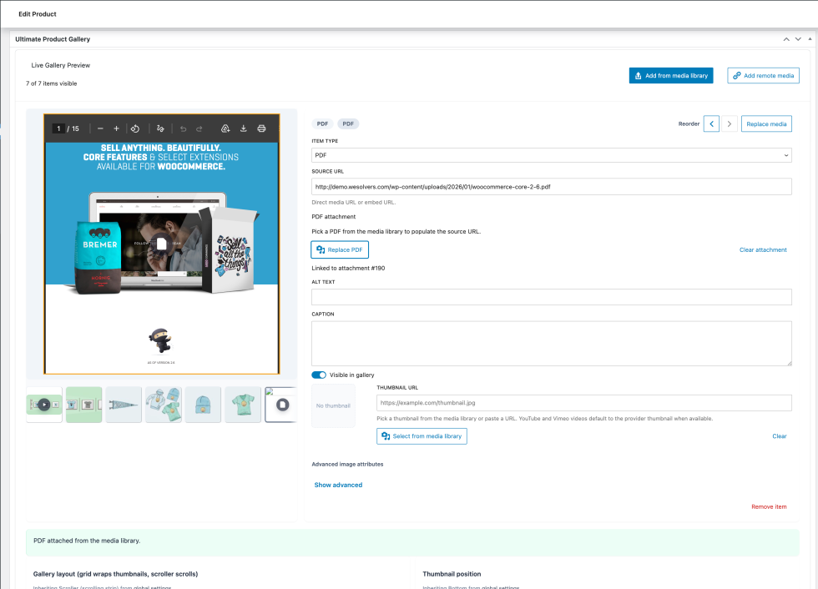Image resolution: width=818 pixels, height=589 pixels.
Task: Zoom out in the PDF viewer
Action: pos(100,128)
